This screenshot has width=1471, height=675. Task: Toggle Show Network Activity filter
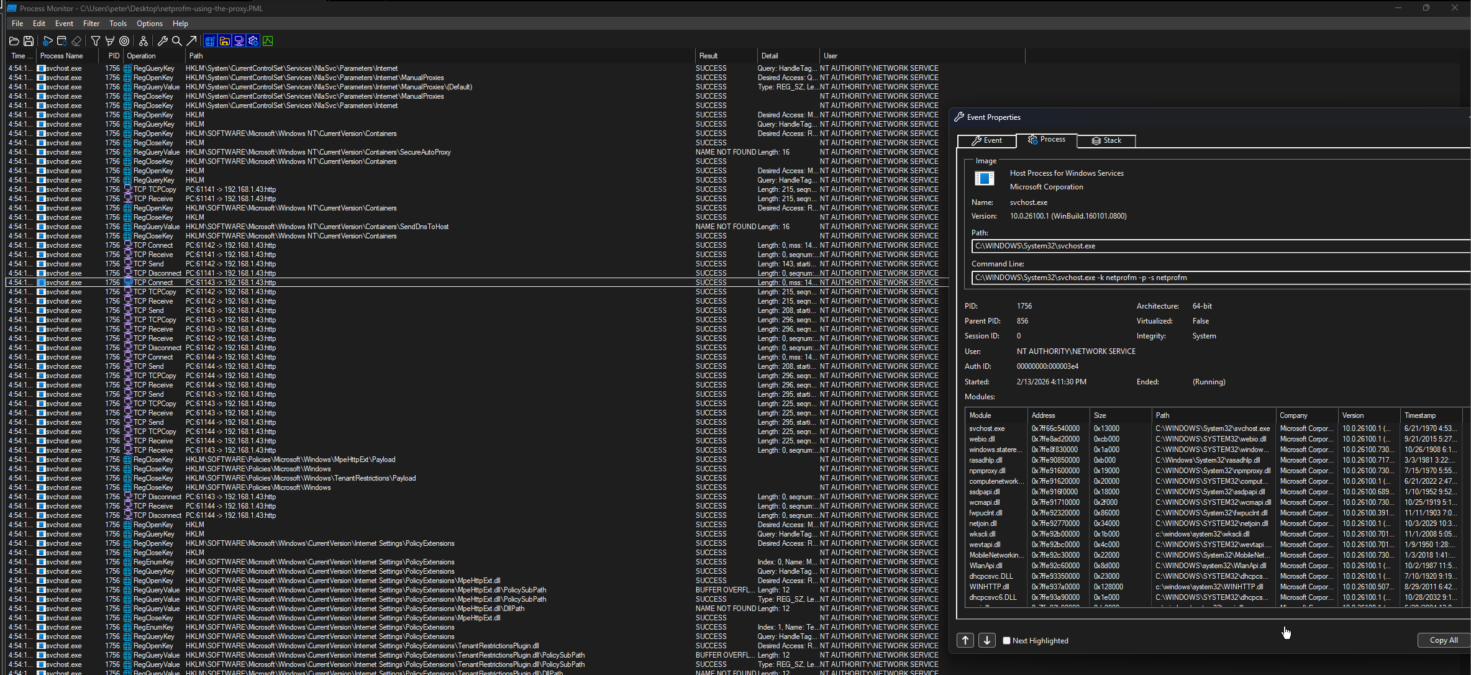(239, 41)
